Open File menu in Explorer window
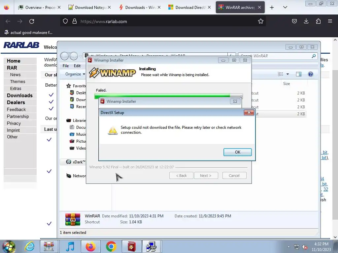This screenshot has width=338, height=253. [66, 66]
